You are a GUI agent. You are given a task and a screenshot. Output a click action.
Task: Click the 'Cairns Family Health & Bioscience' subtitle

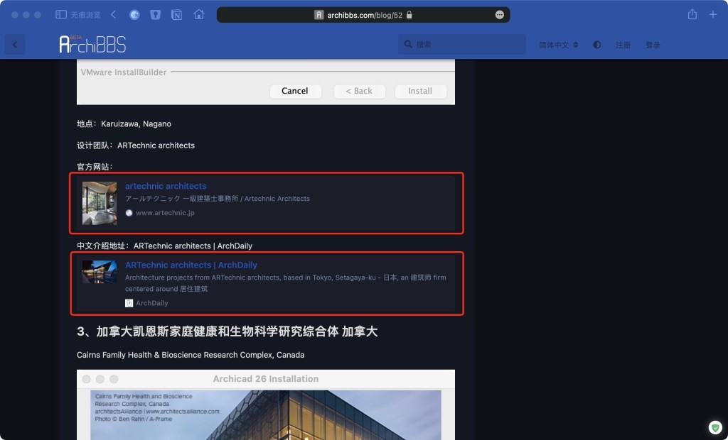pos(191,355)
